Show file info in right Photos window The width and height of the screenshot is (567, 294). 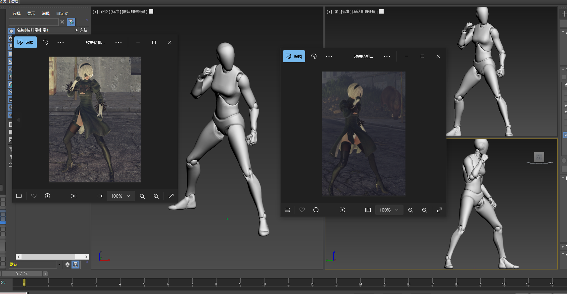point(316,210)
